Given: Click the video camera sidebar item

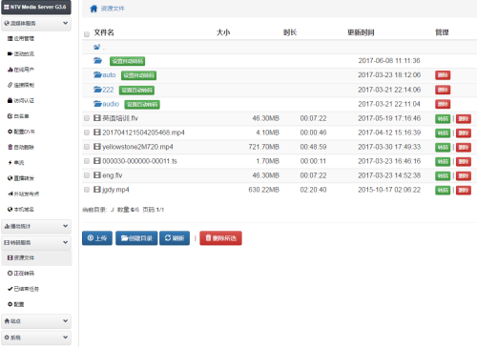Looking at the screenshot, I should (x=21, y=53).
